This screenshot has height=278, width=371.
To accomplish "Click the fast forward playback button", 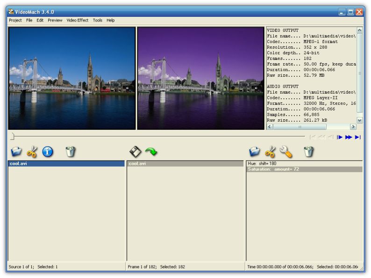I will pyautogui.click(x=349, y=137).
